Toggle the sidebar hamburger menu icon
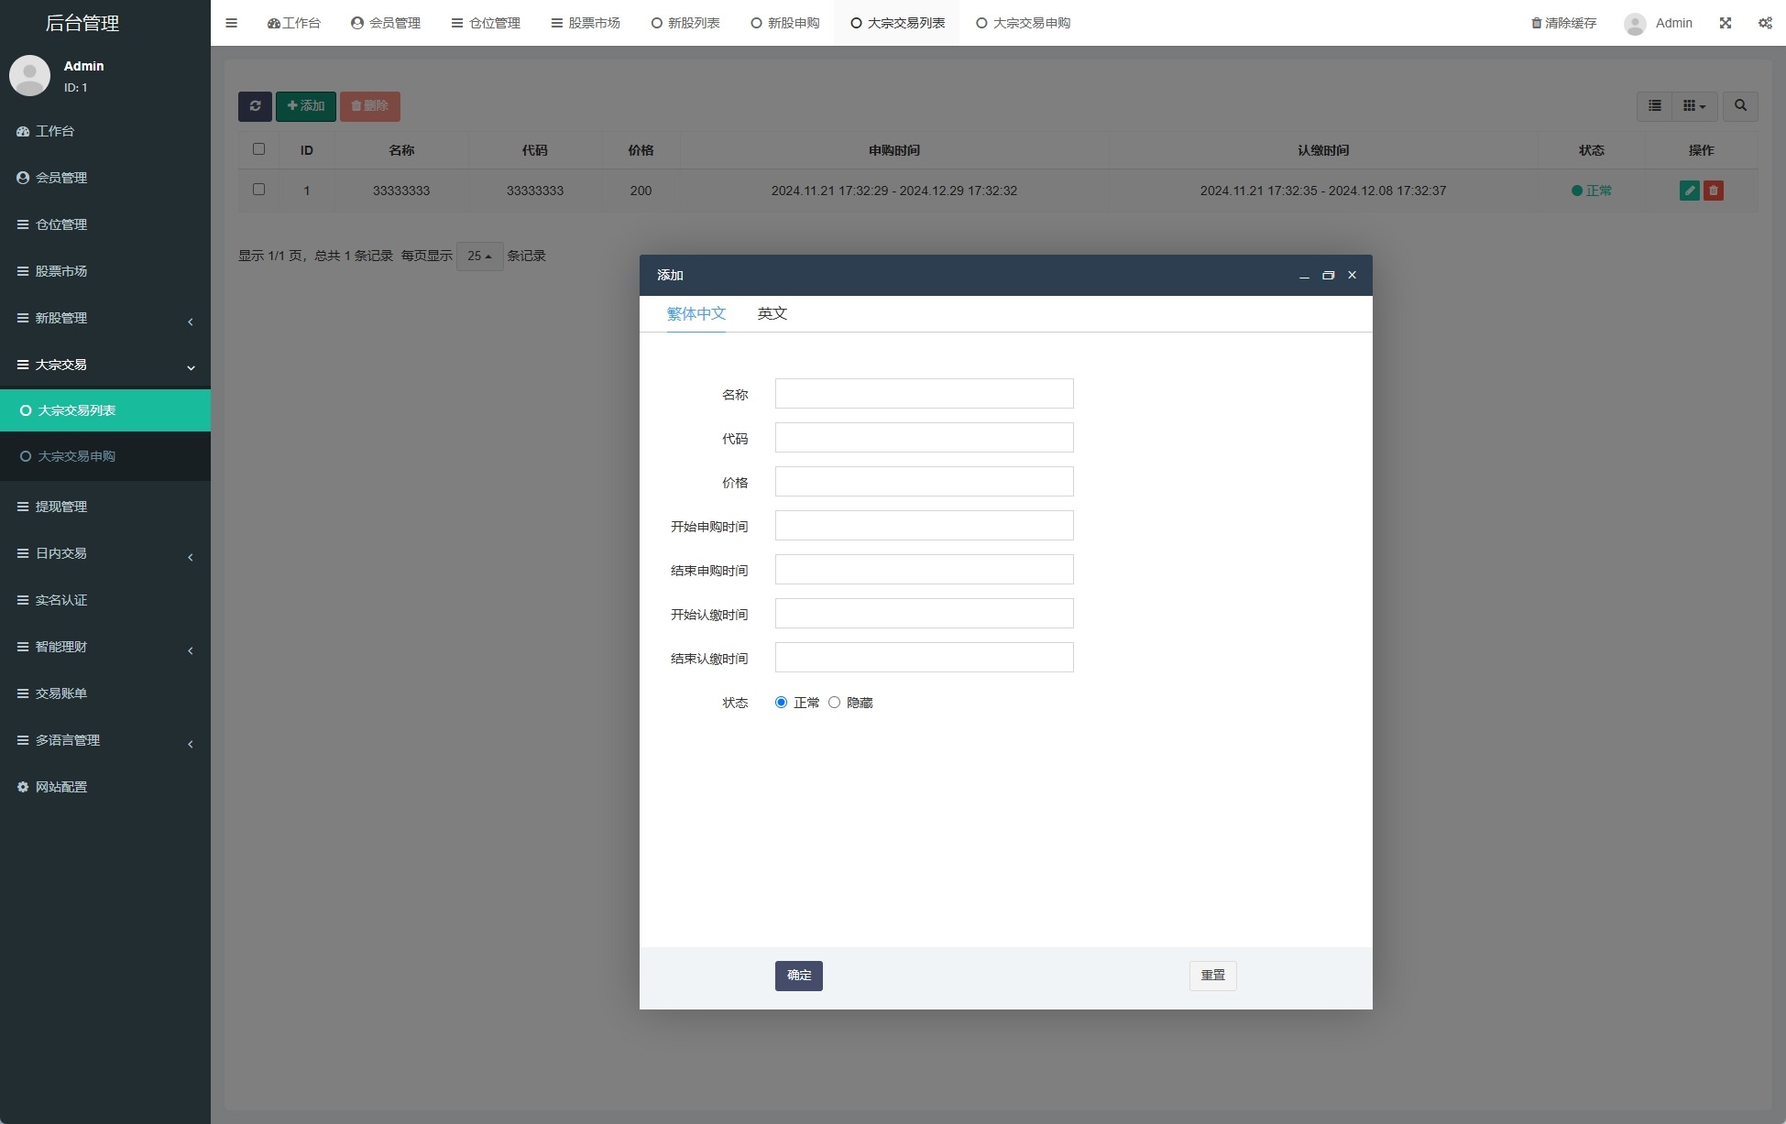1786x1124 pixels. tap(231, 23)
